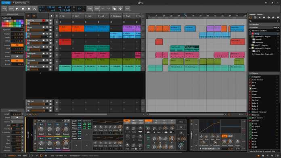Collapse System VST 2 Plug-ins tree node
This screenshot has height=158, width=281.
point(250,37)
